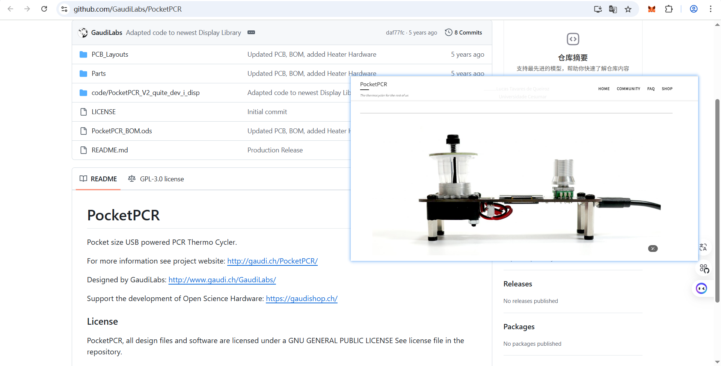Open README.md file
Screen dimensions: 721x366
click(x=110, y=150)
